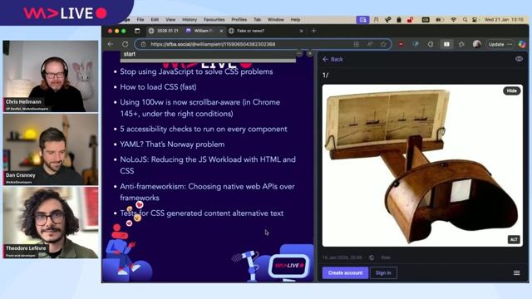Close the start find overlay

point(310,53)
